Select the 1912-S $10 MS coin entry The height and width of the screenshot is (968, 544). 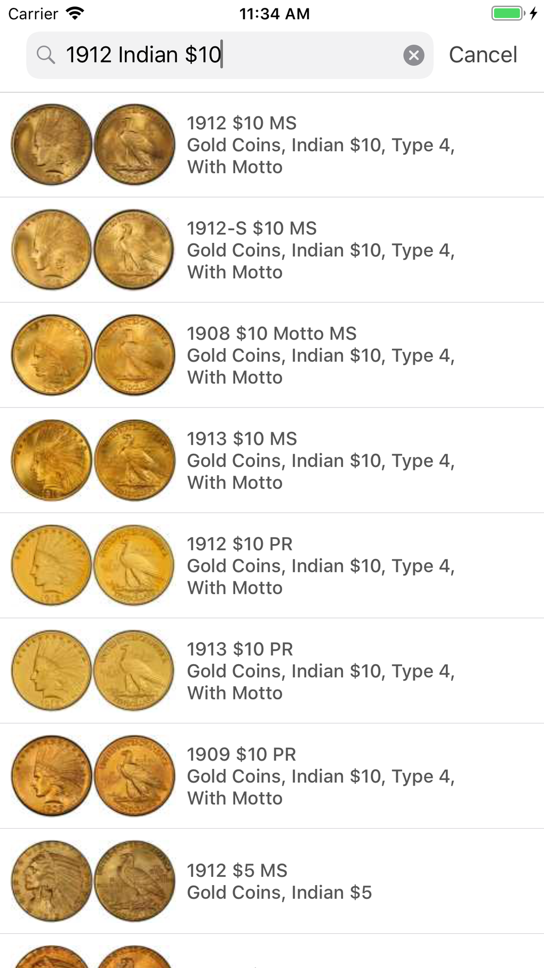[x=320, y=250]
